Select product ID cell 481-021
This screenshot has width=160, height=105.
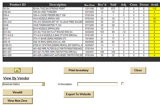coord(18,52)
